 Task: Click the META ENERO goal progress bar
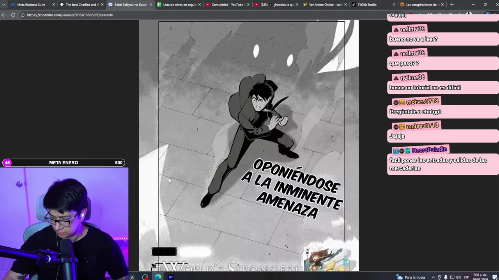click(x=64, y=163)
